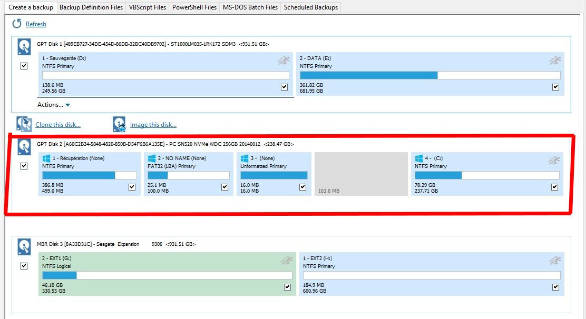Click the GPT Disk 1 ST1000LM035 header text
This screenshot has height=319, width=586.
click(x=152, y=44)
